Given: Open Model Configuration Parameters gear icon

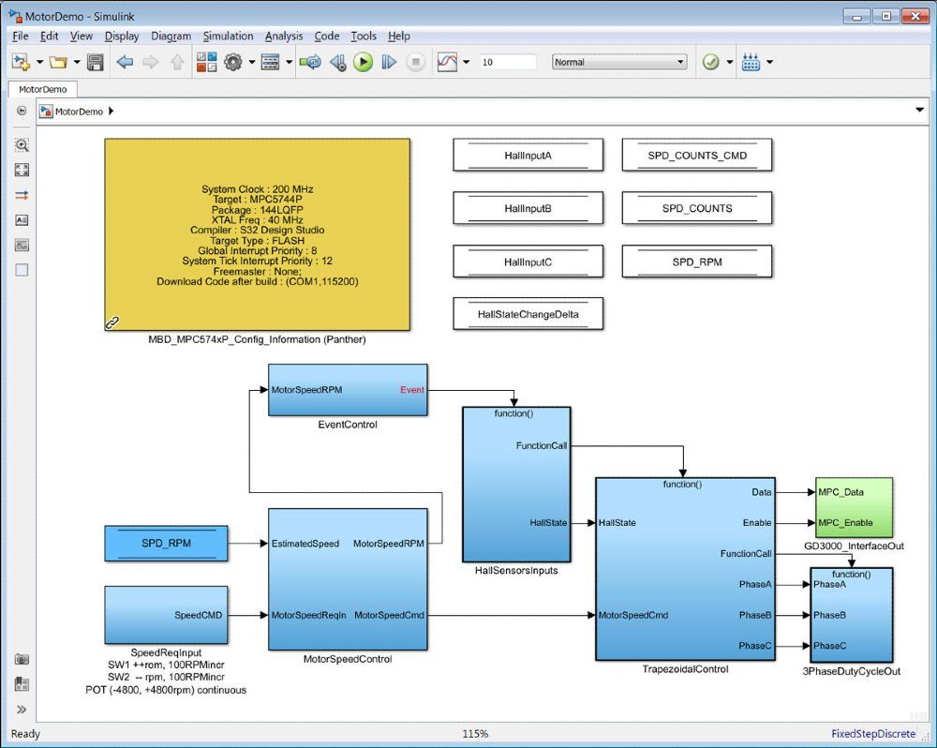Looking at the screenshot, I should click(x=232, y=62).
